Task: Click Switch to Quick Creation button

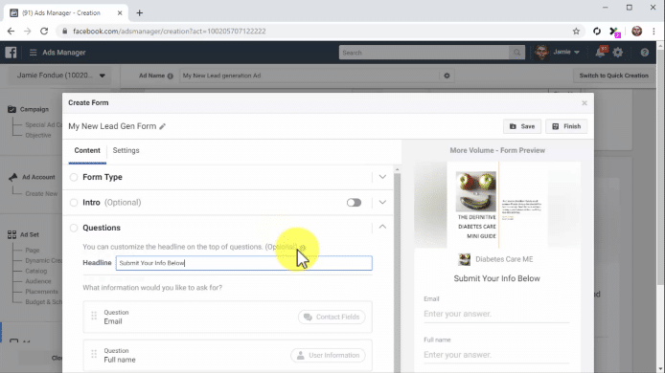Action: tap(613, 76)
